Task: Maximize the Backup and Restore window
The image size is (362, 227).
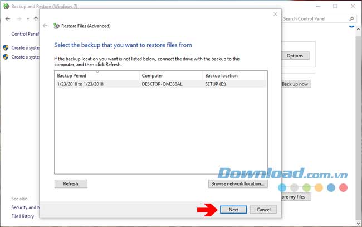Action: coord(335,6)
